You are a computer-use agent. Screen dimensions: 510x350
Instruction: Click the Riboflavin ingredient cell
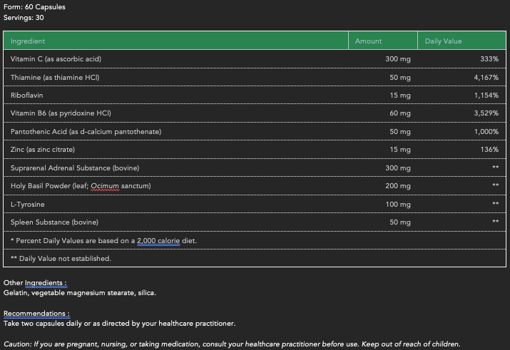tap(27, 96)
